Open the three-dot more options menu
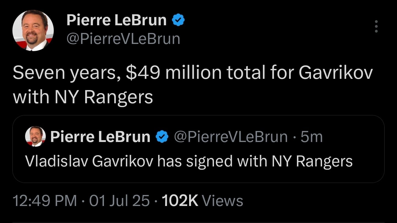397x223 pixels. click(376, 27)
